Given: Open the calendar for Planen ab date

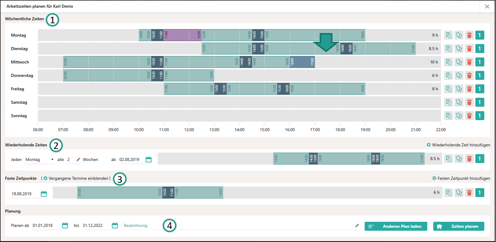Looking at the screenshot, I should click(65, 225).
